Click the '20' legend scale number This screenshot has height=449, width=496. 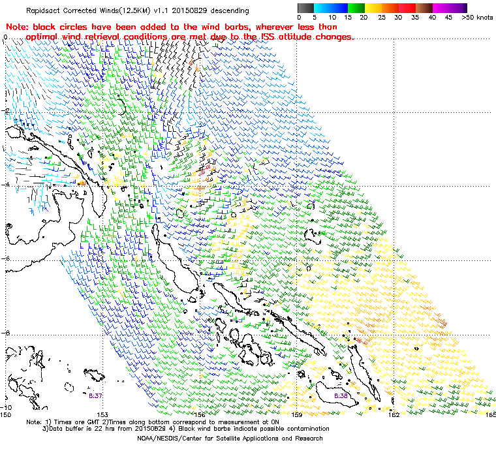point(364,18)
